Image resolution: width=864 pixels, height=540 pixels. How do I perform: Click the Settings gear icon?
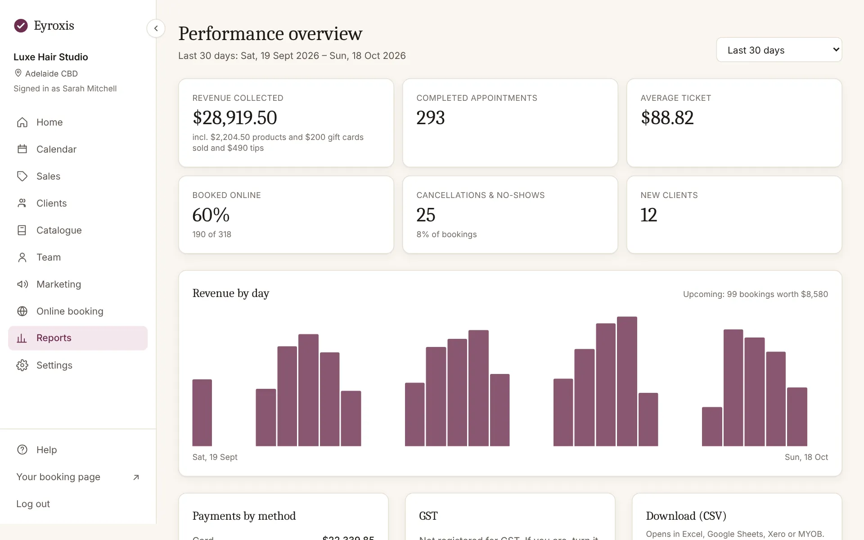click(22, 365)
